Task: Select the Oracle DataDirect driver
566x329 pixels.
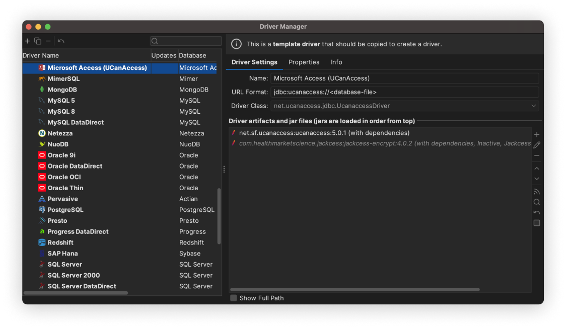Action: pos(119,166)
